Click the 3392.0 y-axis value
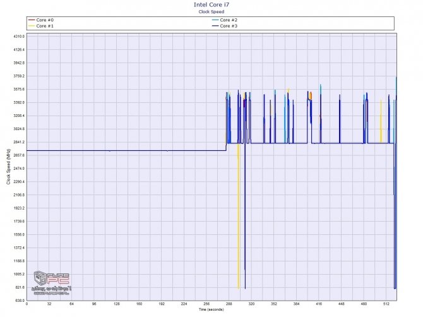The height and width of the screenshot is (317, 423). coord(19,102)
